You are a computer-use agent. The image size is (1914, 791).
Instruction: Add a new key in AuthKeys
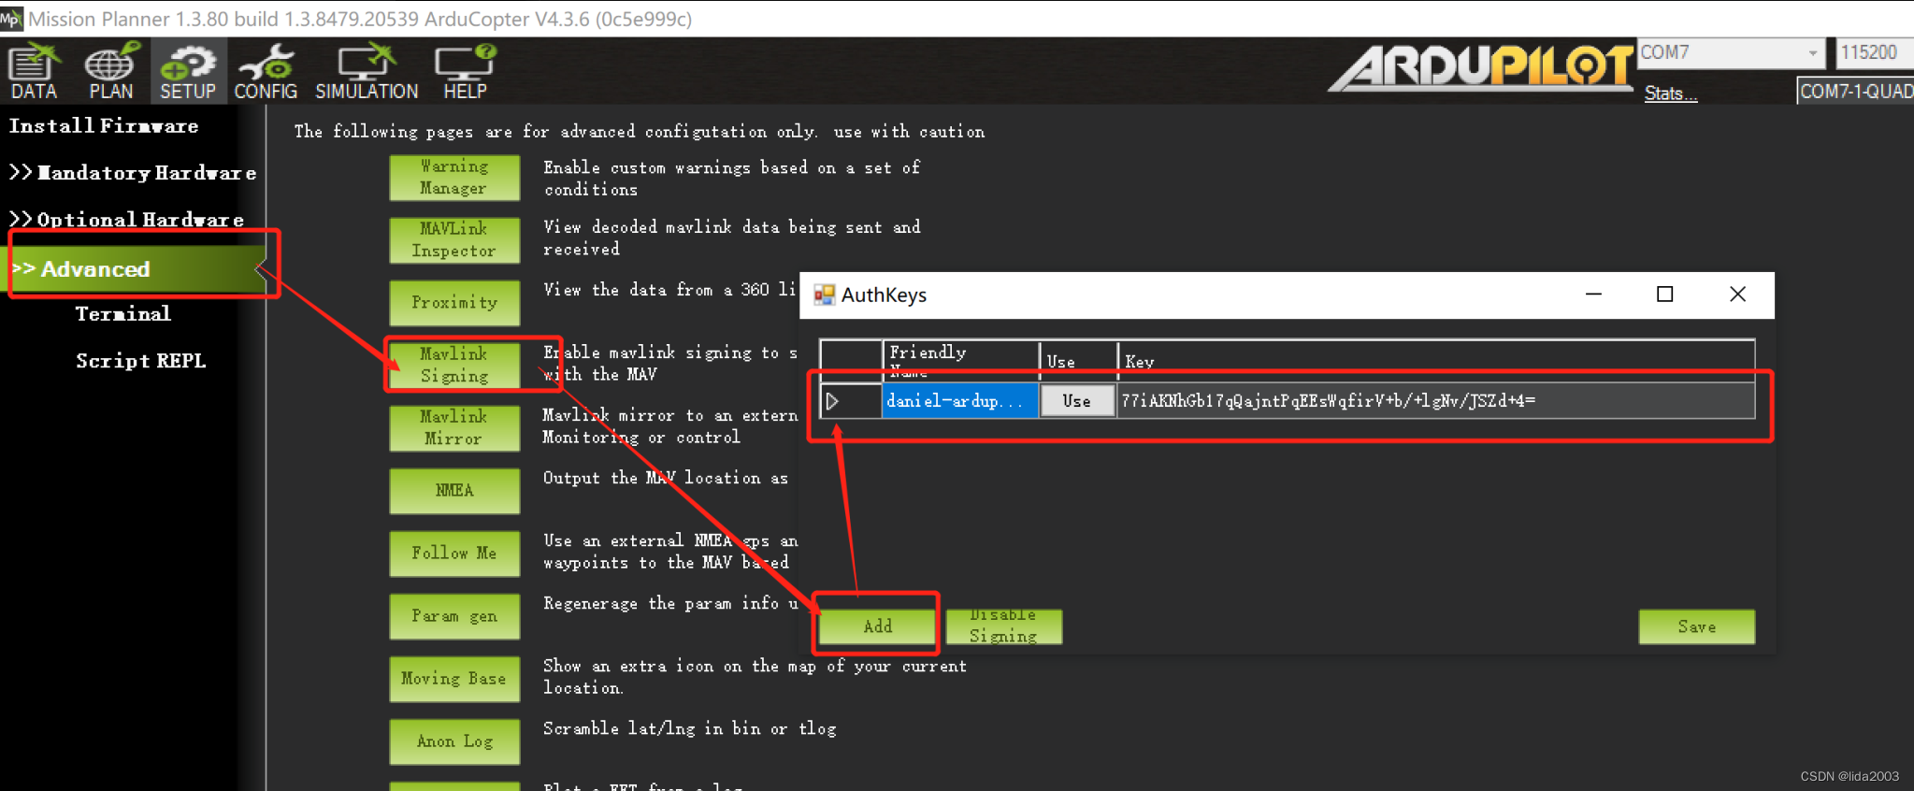[877, 626]
